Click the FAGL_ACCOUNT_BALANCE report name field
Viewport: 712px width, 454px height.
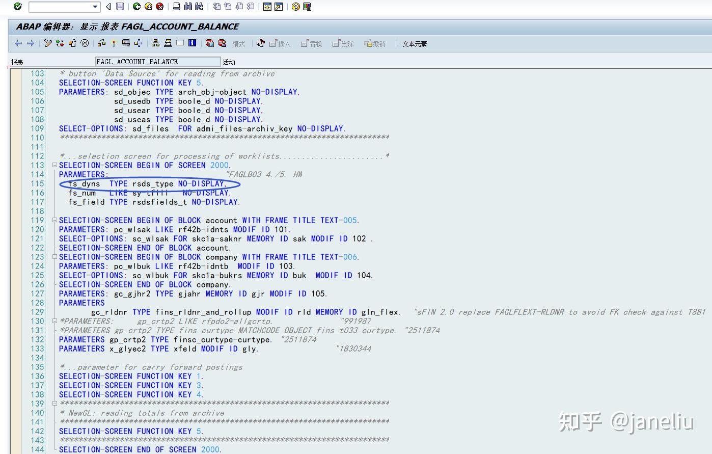pyautogui.click(x=158, y=60)
